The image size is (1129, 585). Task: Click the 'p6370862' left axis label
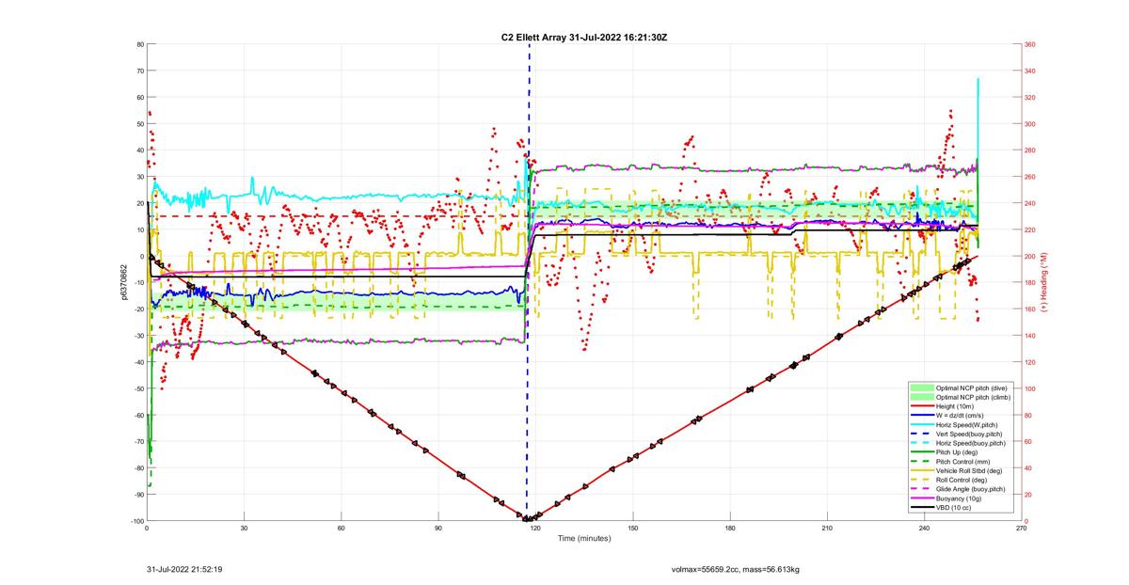pyautogui.click(x=124, y=282)
